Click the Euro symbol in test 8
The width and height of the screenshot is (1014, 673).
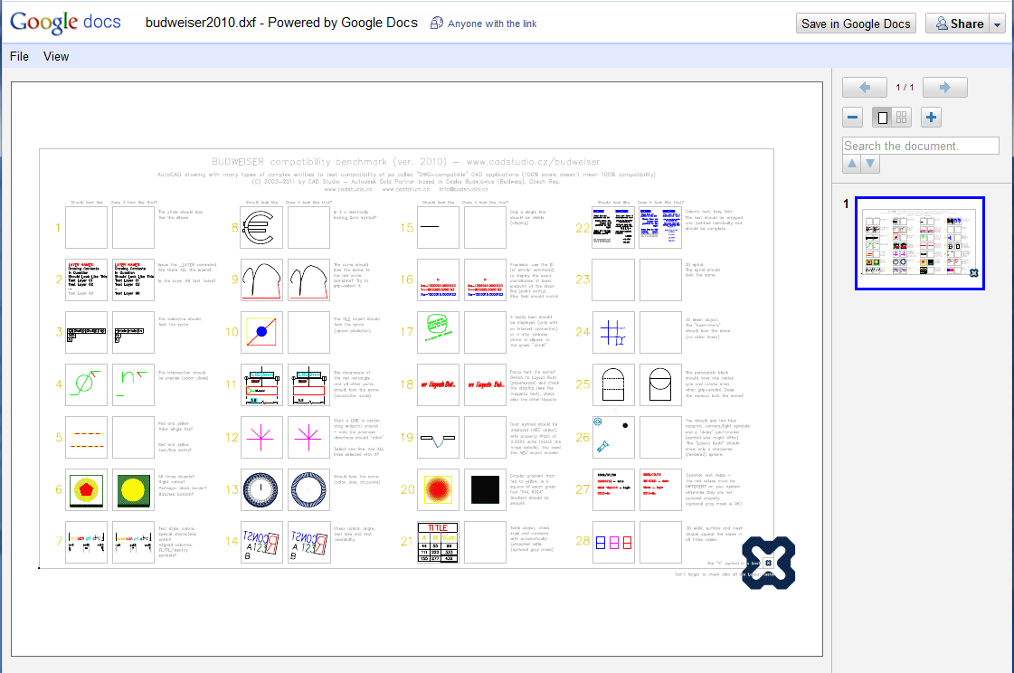[259, 227]
